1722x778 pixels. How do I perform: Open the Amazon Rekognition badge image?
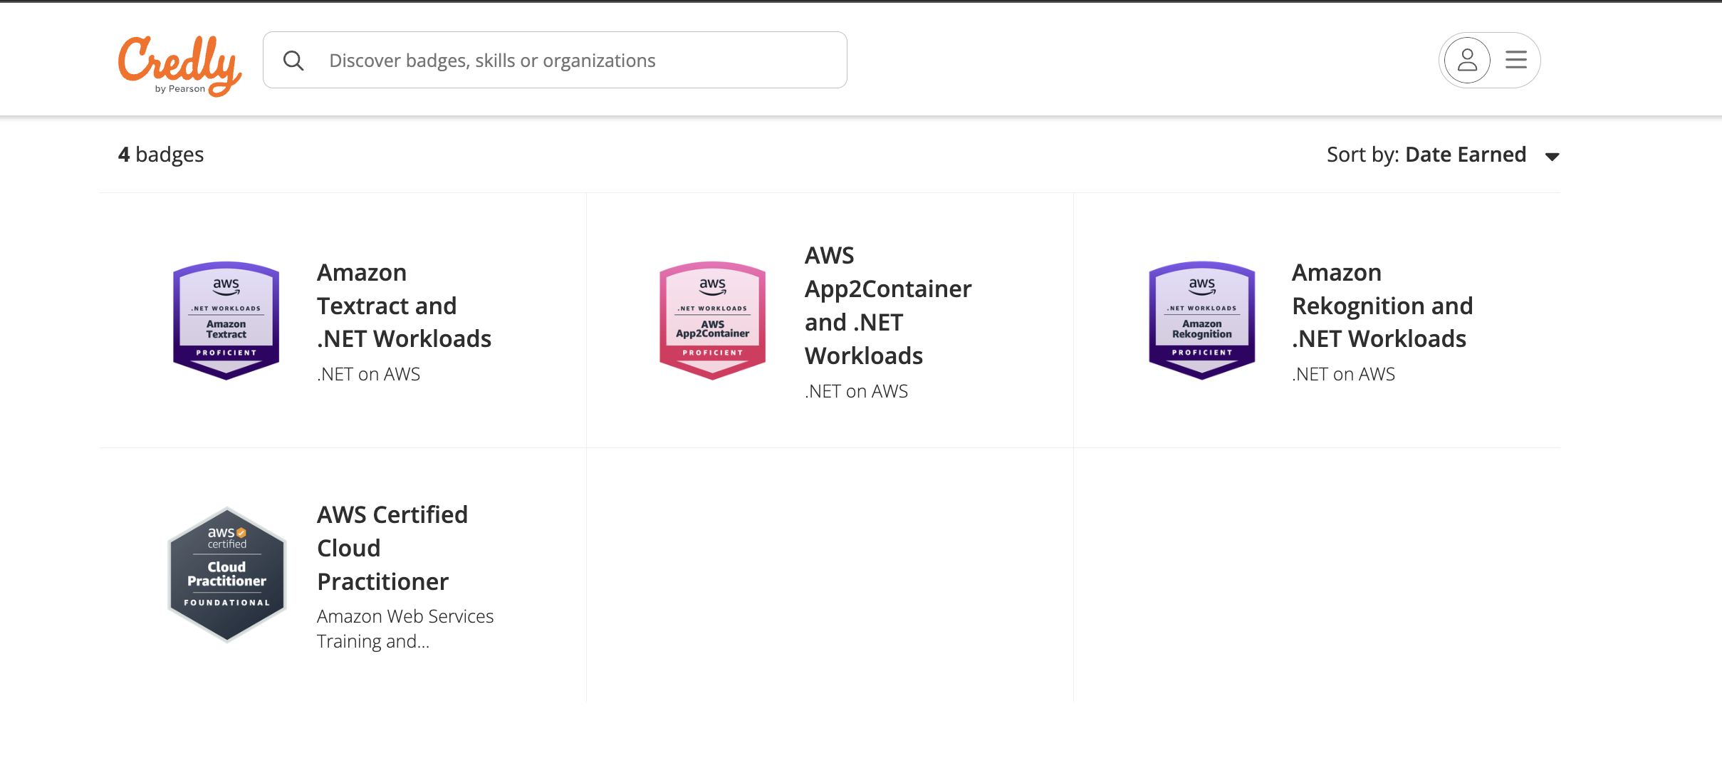[x=1202, y=321]
